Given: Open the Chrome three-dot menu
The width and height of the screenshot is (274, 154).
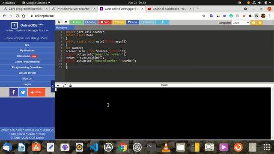Looking at the screenshot, I should tap(270, 16).
